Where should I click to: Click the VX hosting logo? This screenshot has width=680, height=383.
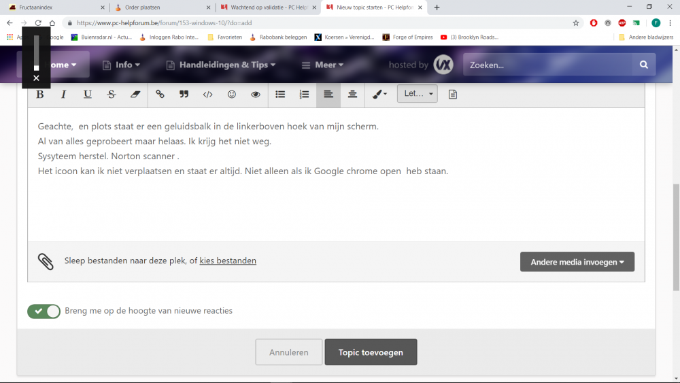pos(443,65)
